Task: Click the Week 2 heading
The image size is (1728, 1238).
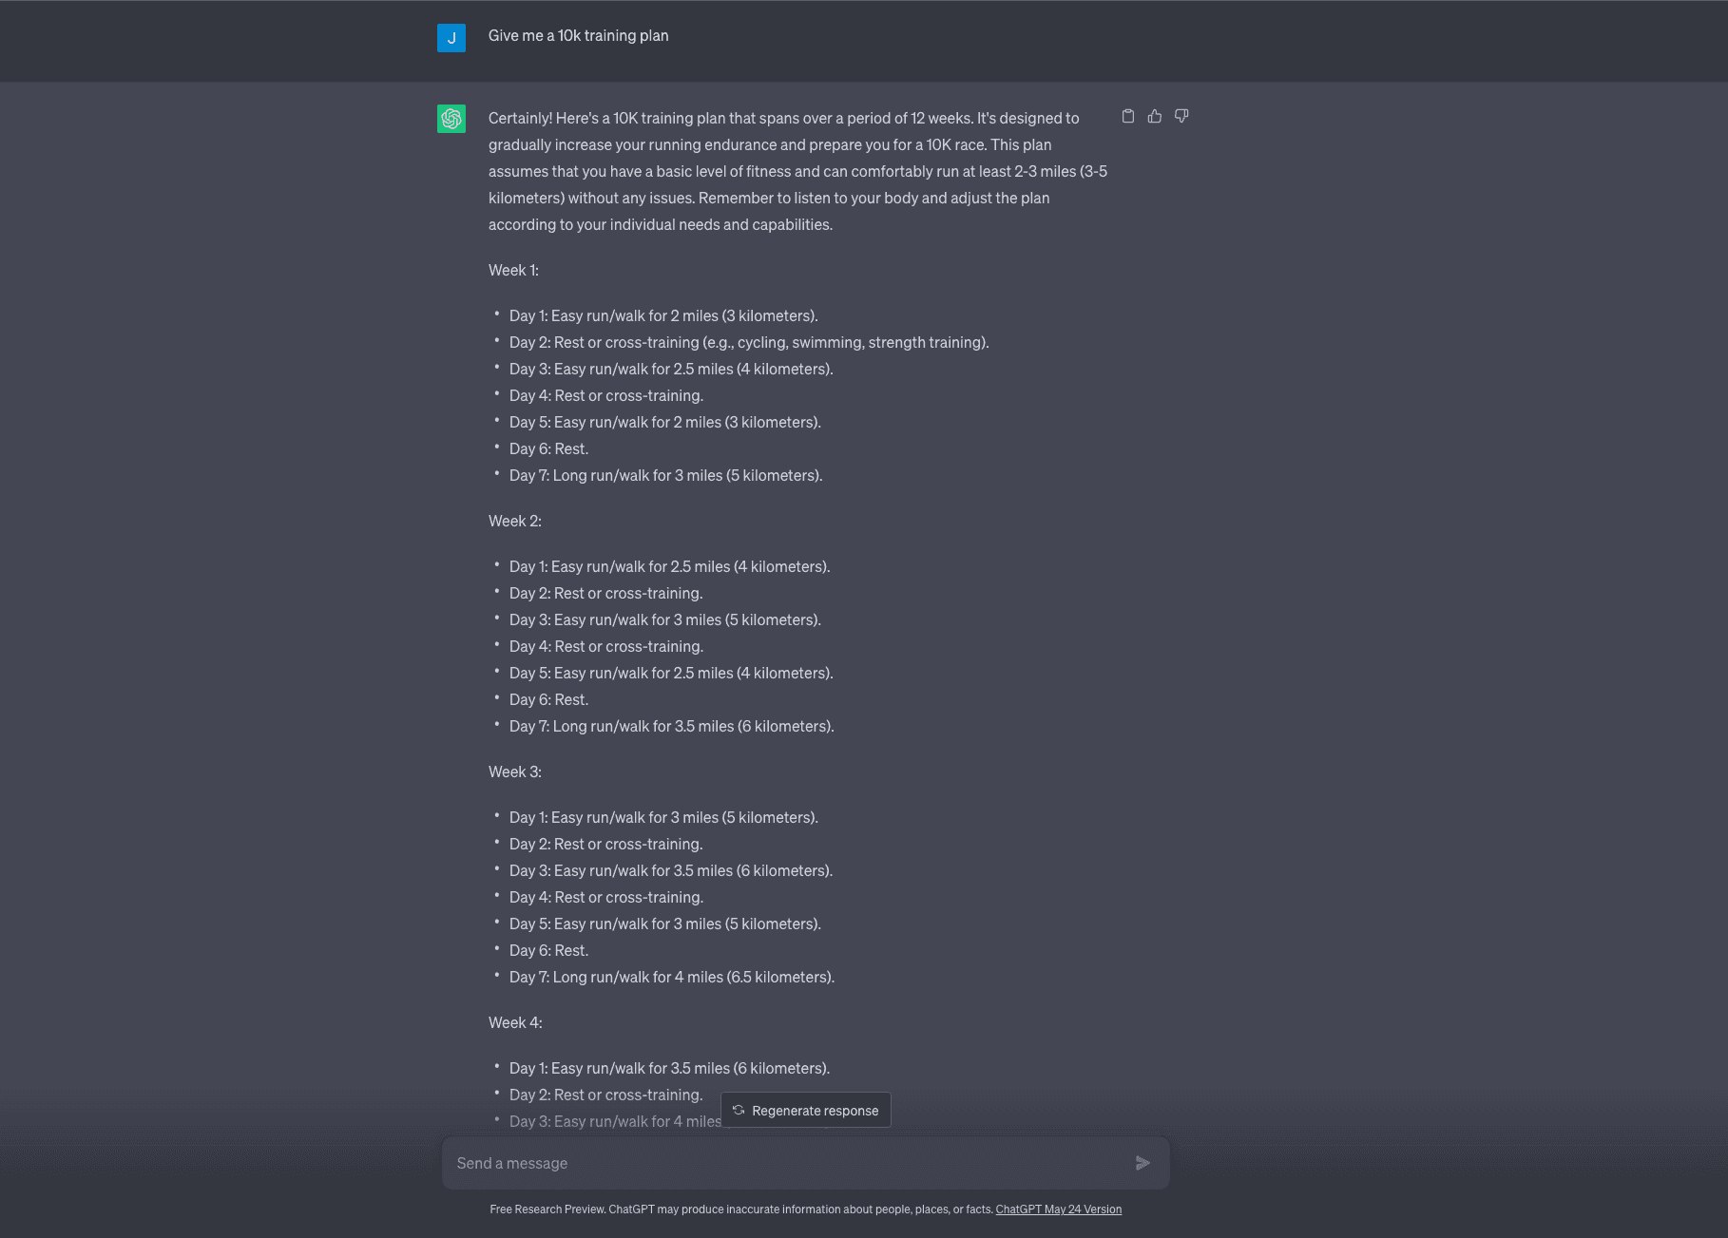Action: coord(515,522)
